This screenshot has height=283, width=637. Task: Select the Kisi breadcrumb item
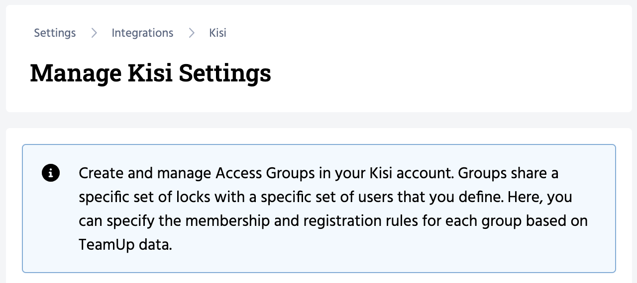coord(217,33)
